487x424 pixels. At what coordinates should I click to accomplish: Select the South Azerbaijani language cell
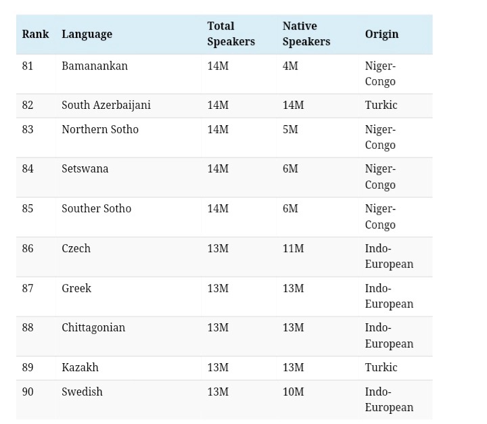click(106, 105)
